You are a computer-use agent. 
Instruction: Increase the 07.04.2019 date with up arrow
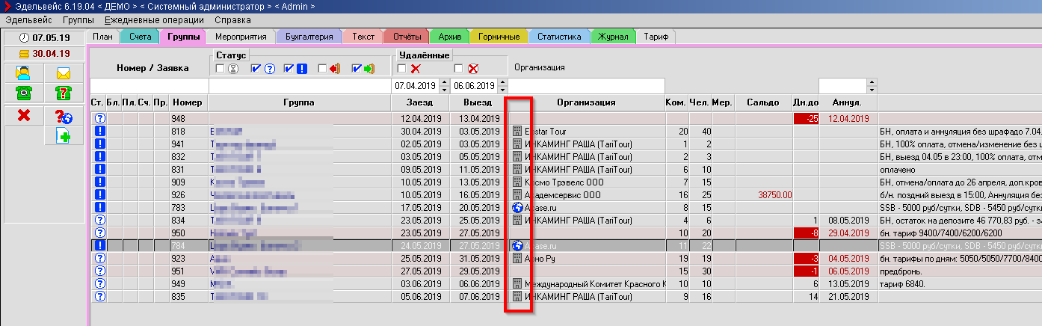(445, 82)
